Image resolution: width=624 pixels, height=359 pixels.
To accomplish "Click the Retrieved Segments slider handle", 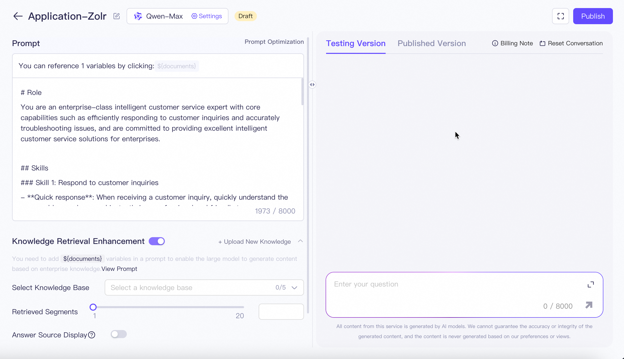I will click(93, 307).
